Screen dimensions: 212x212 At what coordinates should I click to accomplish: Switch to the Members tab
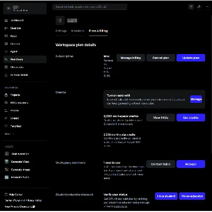(78, 31)
